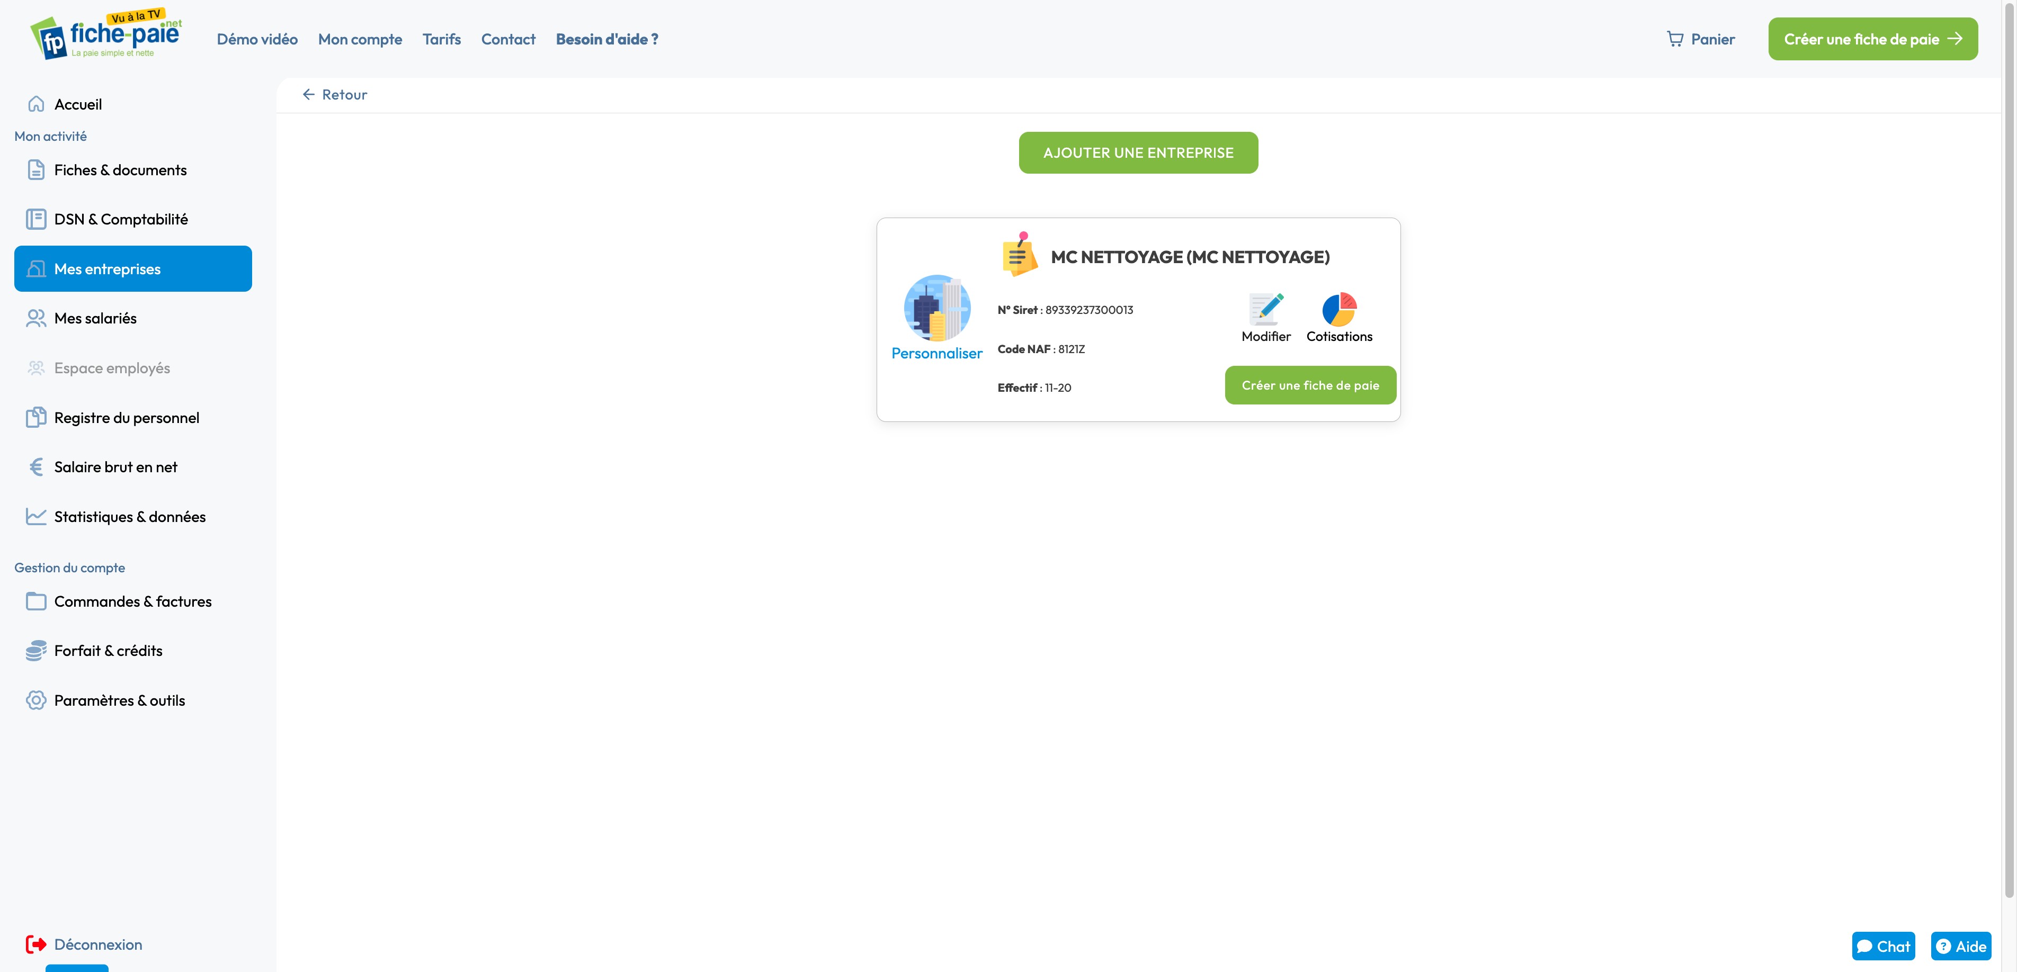Click the Personnaliser link
2017x972 pixels.
click(936, 353)
